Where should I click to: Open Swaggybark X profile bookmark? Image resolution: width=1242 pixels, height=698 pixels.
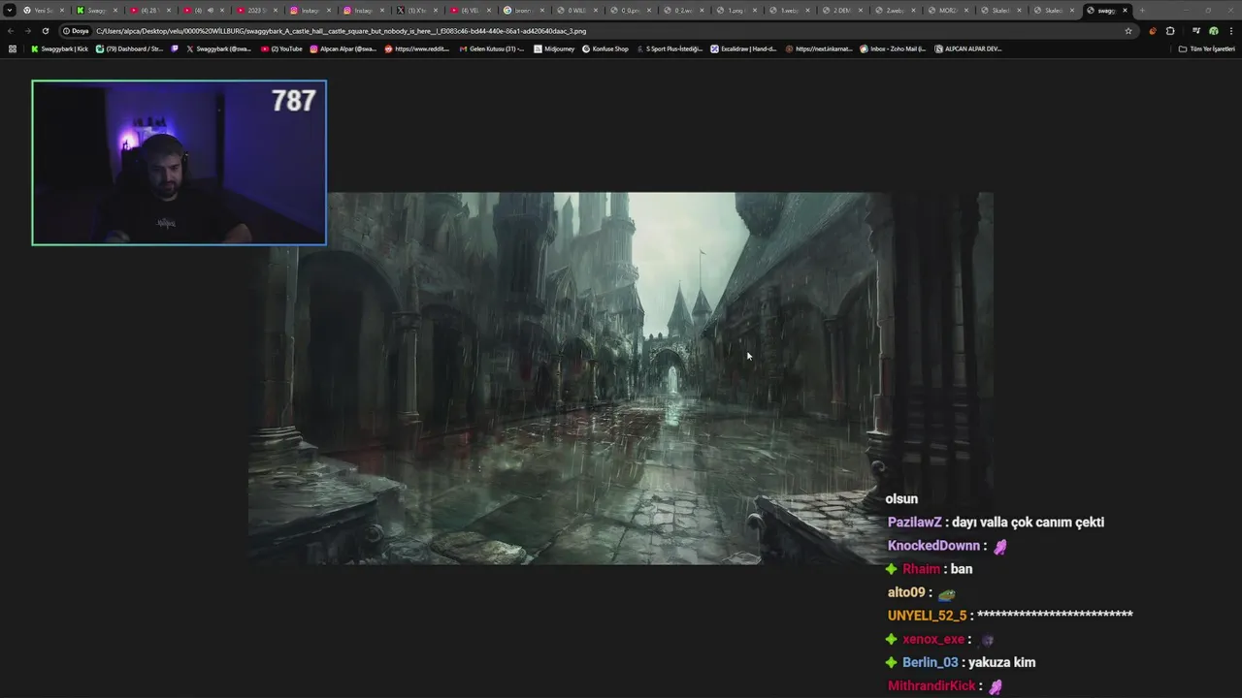coord(218,48)
